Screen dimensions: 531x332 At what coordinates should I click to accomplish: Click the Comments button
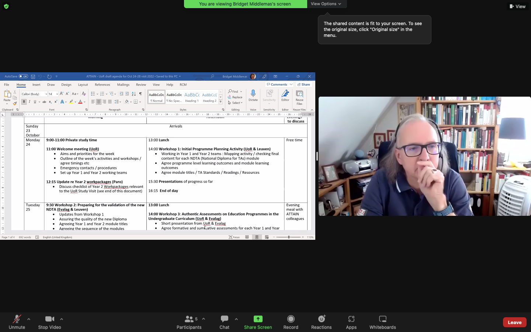click(x=279, y=84)
